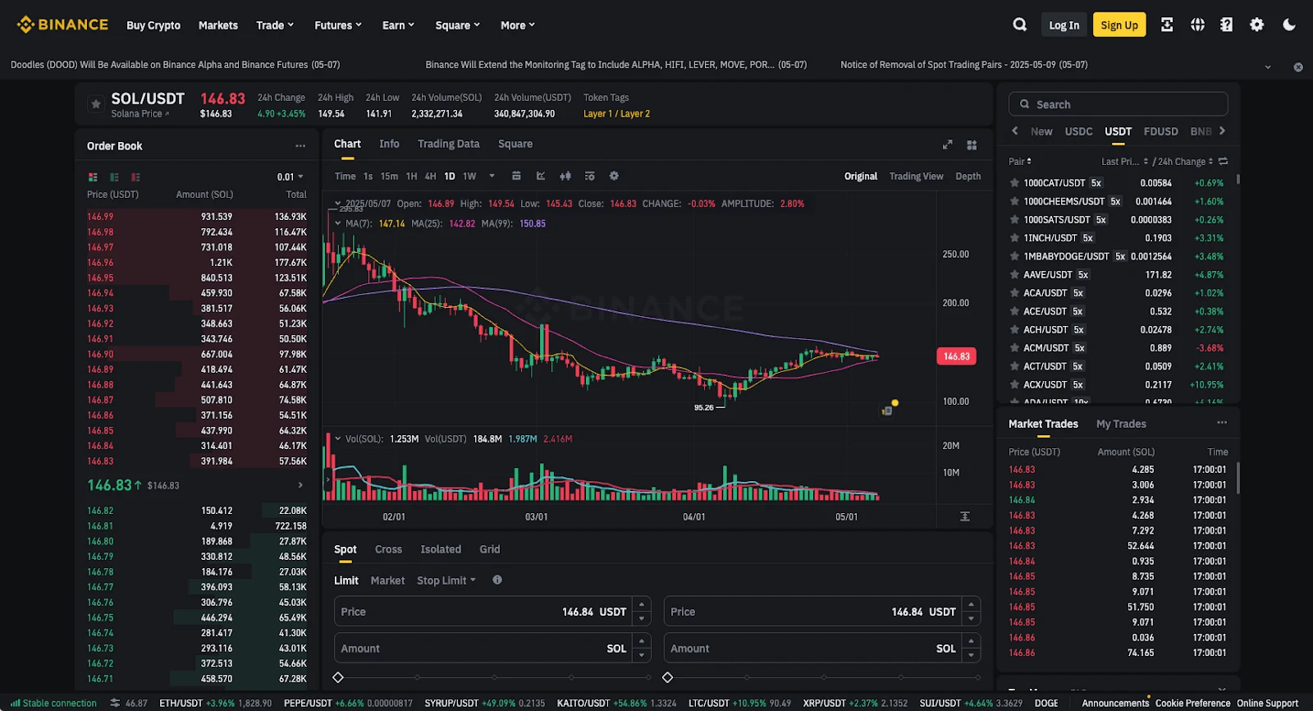This screenshot has width=1313, height=711.
Task: Expand the announcements banner chevron
Action: (1268, 67)
